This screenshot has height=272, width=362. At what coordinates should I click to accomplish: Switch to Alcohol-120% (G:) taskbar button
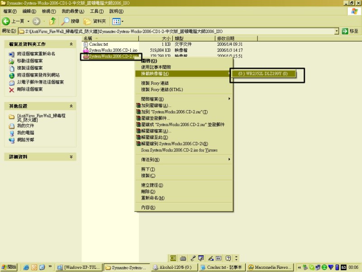pos(174,267)
